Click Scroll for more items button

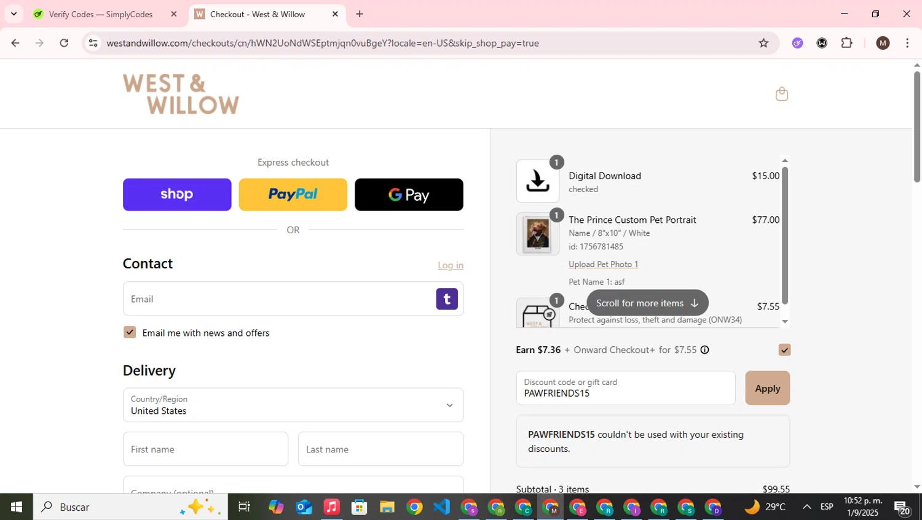coord(647,303)
